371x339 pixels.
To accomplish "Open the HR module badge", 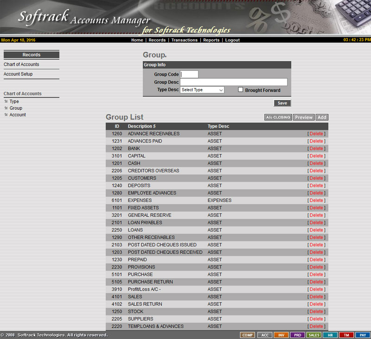I will point(330,335).
